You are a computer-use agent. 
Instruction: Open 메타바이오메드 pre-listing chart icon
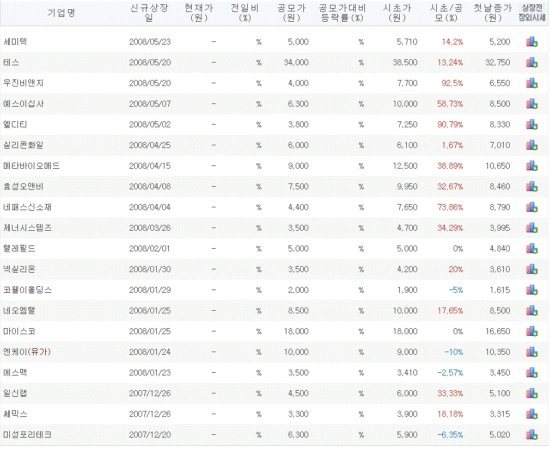(532, 165)
